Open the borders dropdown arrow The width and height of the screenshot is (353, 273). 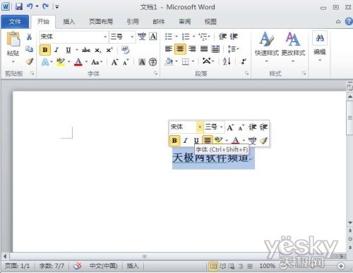tap(193, 61)
